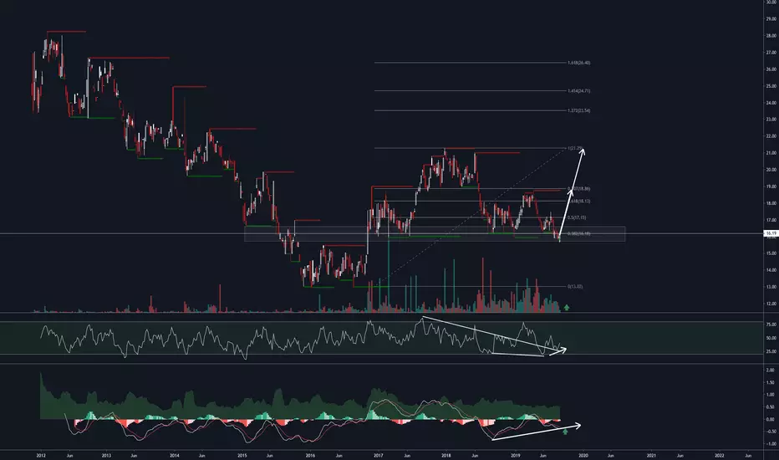Click 28.00 on the price axis
Image resolution: width=779 pixels, height=460 pixels.
771,36
